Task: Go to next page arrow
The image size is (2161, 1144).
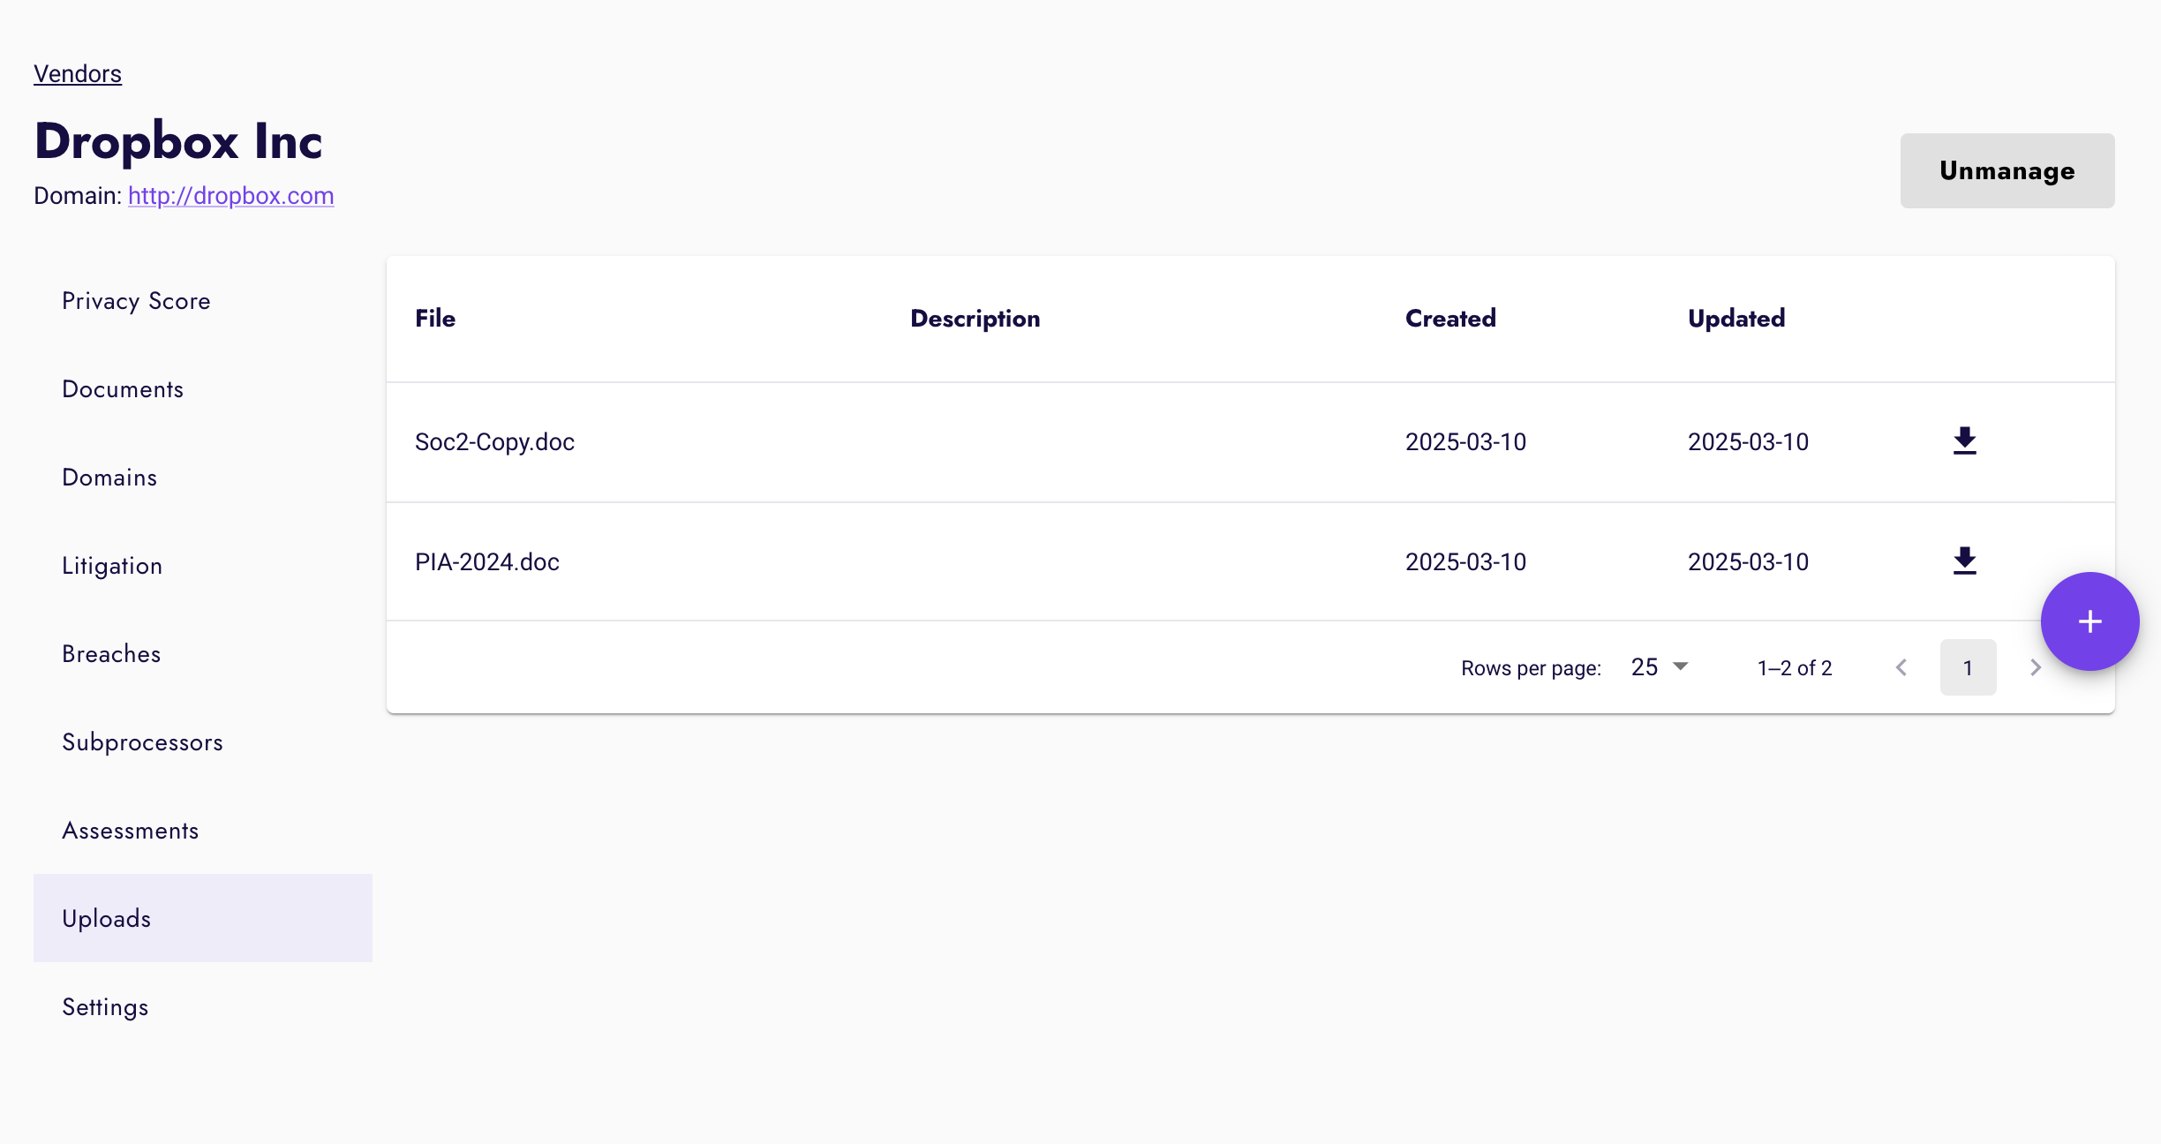Action: [x=2035, y=667]
